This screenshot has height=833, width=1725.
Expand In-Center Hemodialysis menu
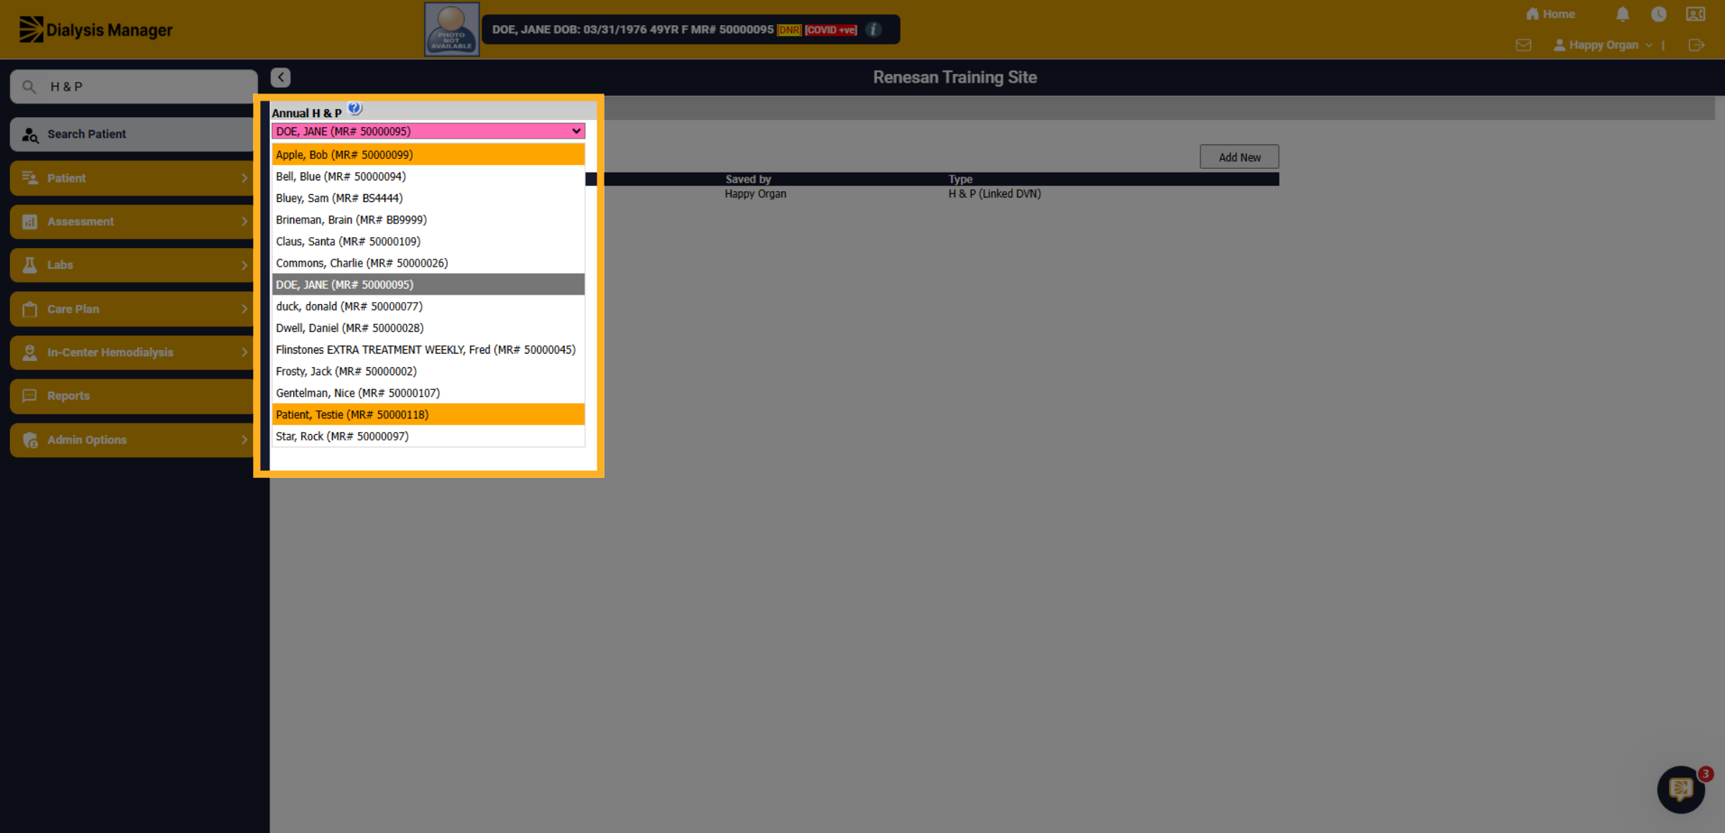coord(134,352)
